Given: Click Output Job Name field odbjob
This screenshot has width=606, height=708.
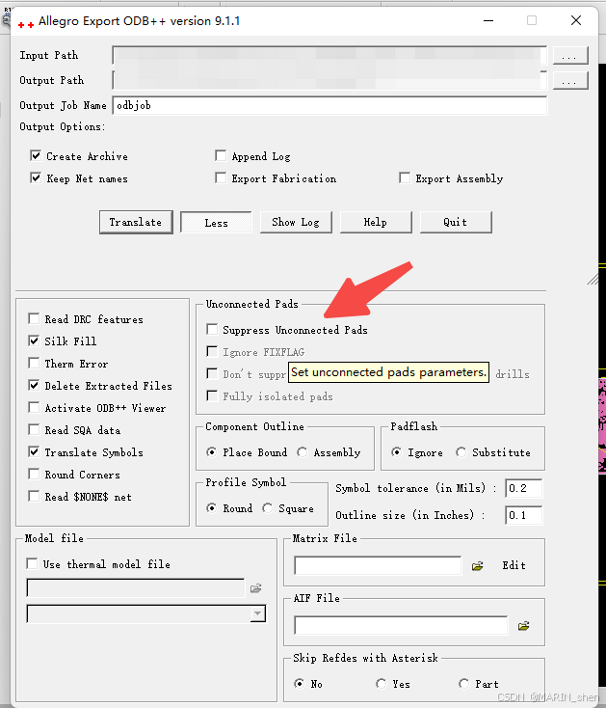Looking at the screenshot, I should [x=329, y=106].
